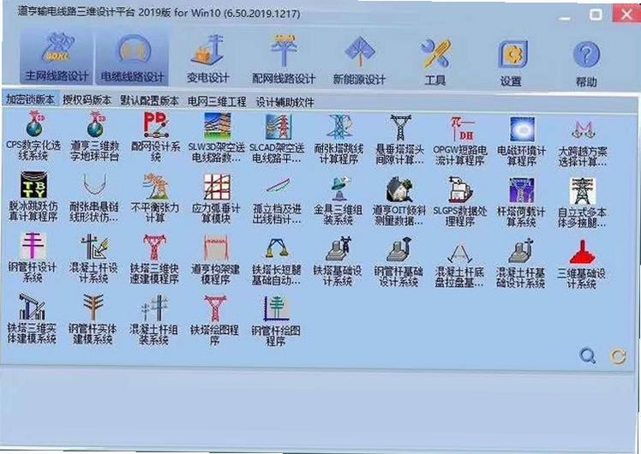The image size is (641, 454).
Task: Launch 杆塔荷载计算系统
Action: click(x=521, y=203)
